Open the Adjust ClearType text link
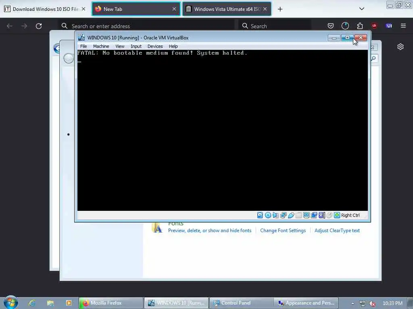Image resolution: width=413 pixels, height=309 pixels. coord(337,231)
